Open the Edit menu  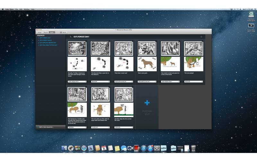pyautogui.click(x=21, y=9)
